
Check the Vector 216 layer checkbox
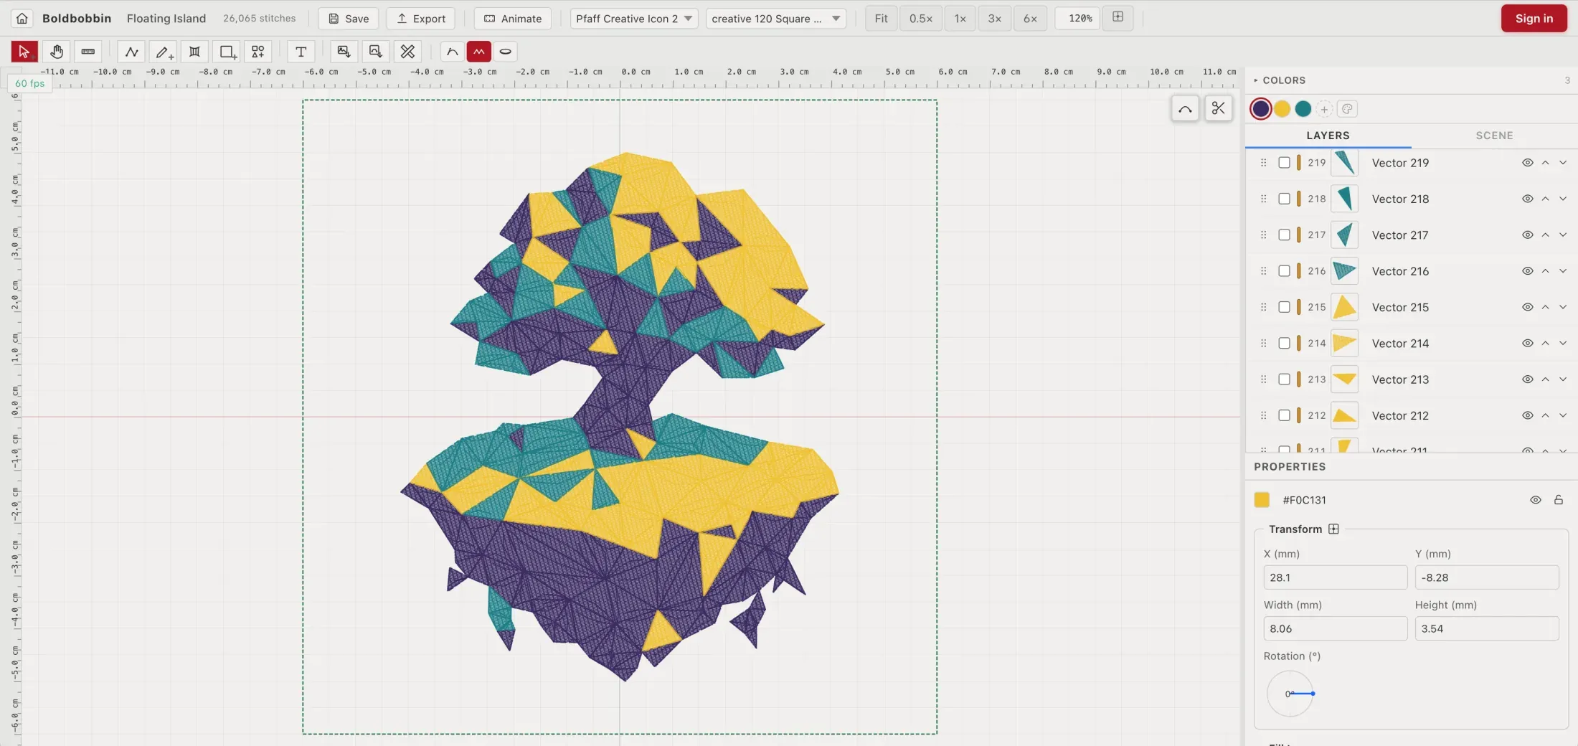point(1285,271)
